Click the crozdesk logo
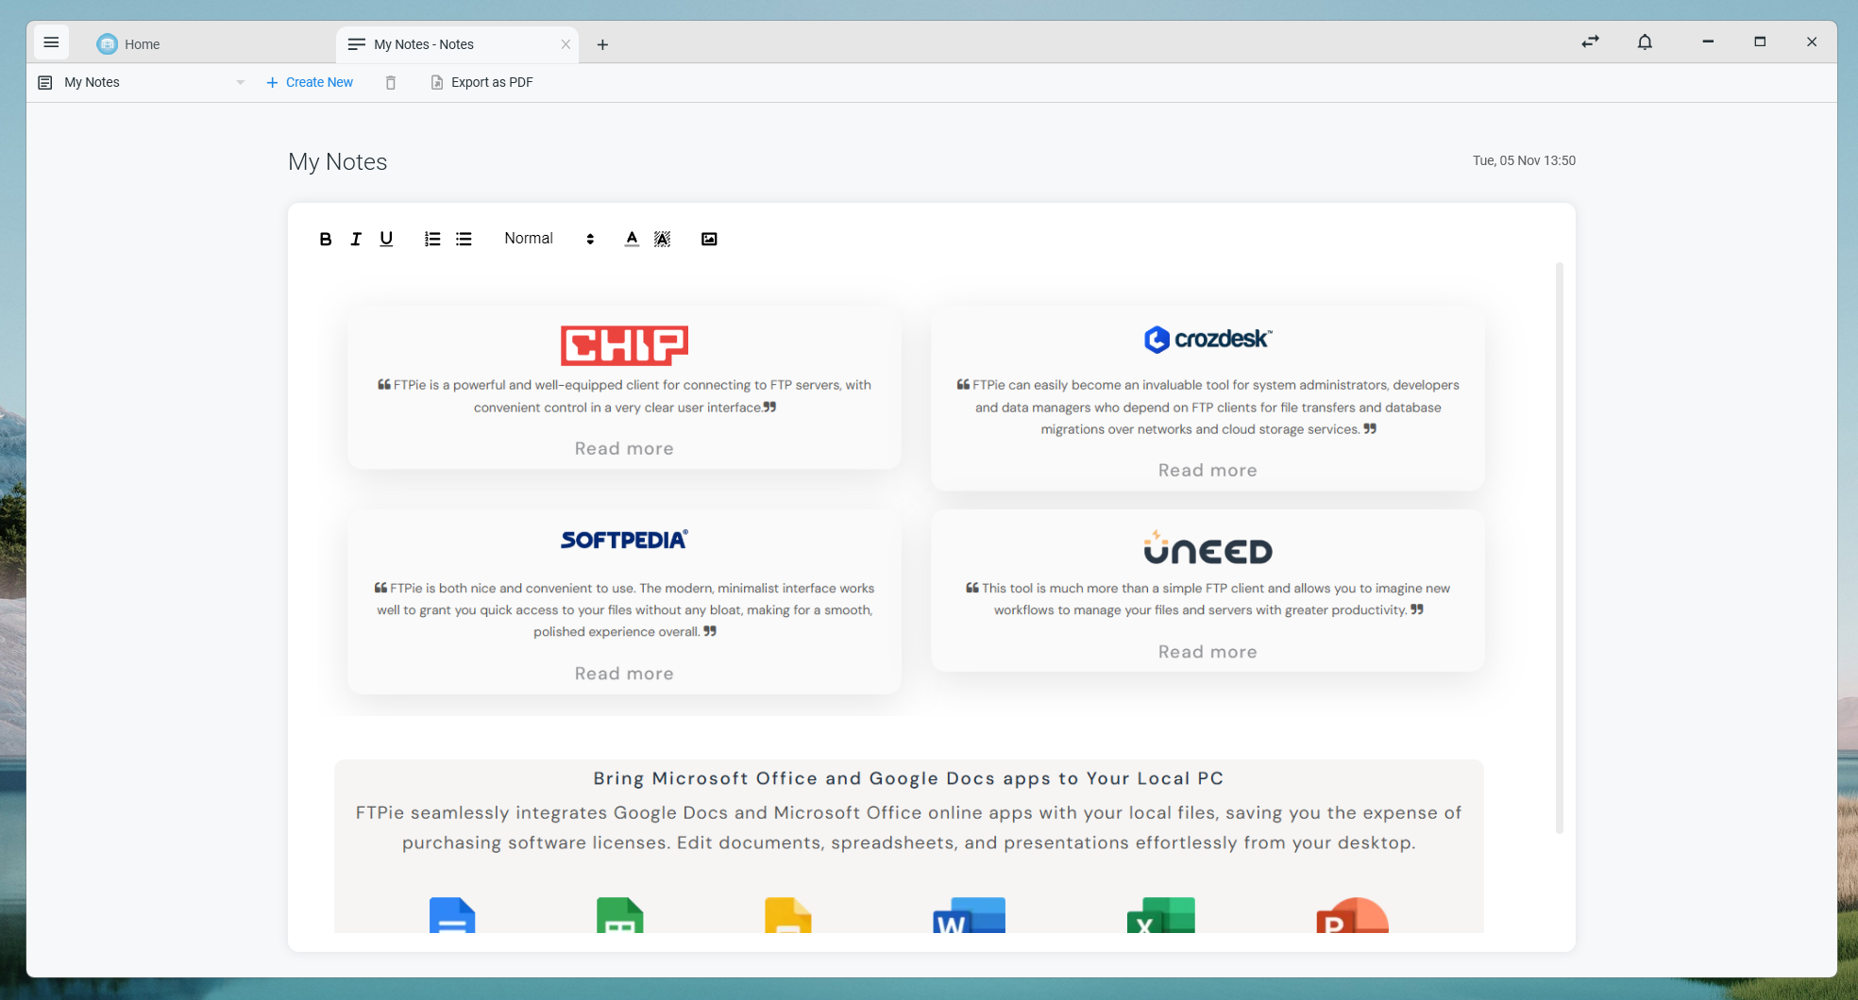 [x=1208, y=339]
